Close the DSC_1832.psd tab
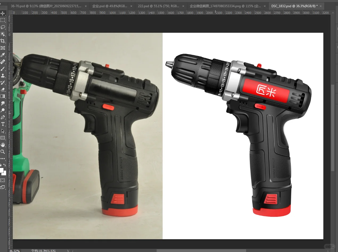The height and width of the screenshot is (252, 338). [321, 6]
